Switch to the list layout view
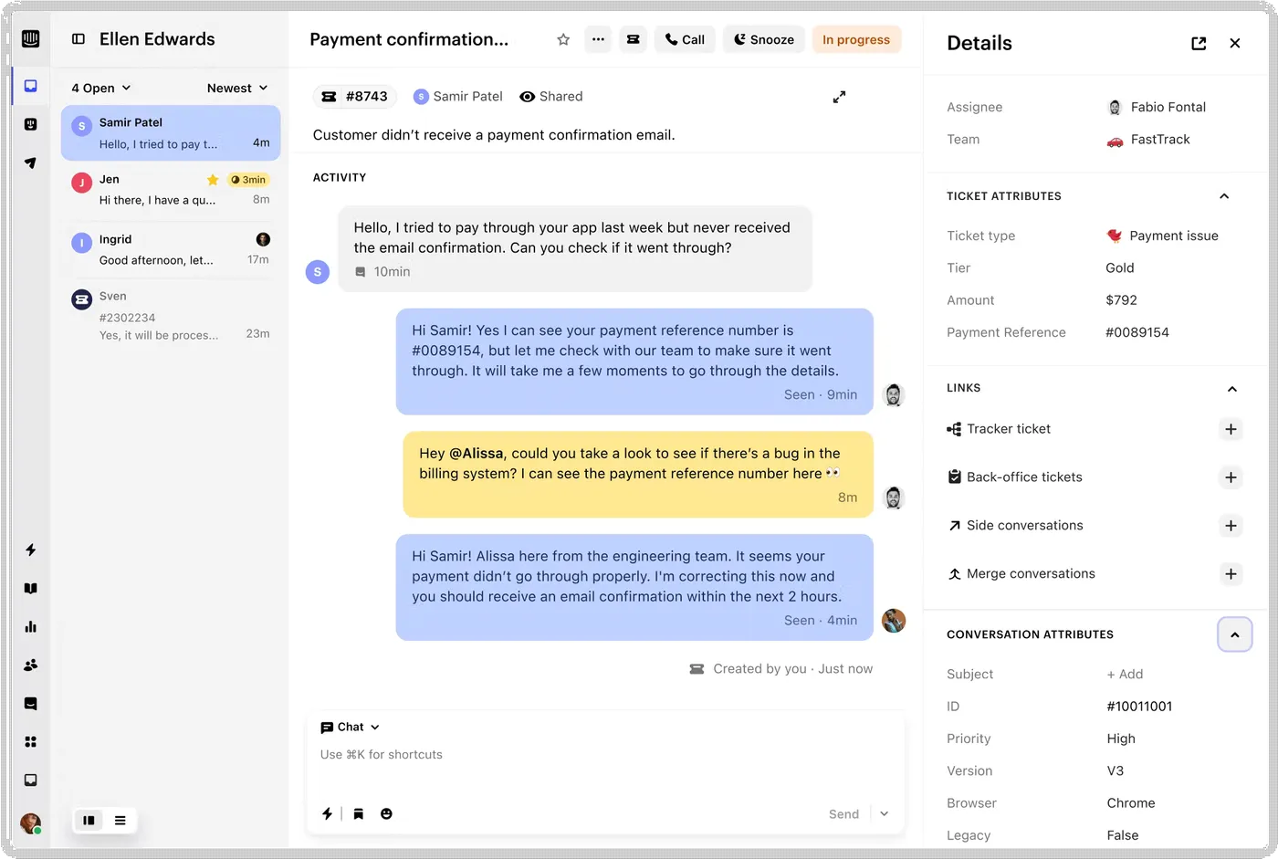This screenshot has width=1278, height=859. coord(120,820)
